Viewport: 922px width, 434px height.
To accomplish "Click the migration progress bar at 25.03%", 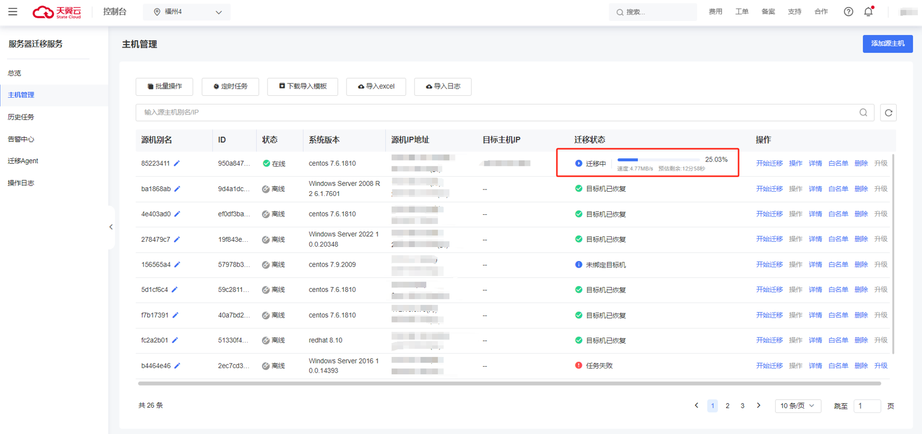I will click(658, 160).
